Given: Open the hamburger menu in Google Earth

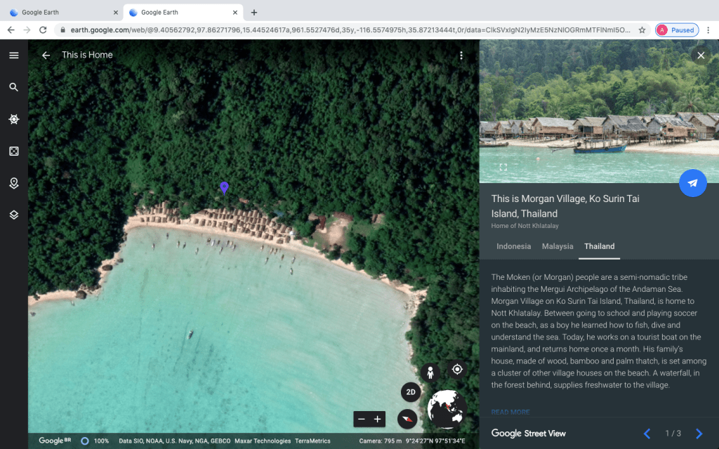Looking at the screenshot, I should 13,55.
